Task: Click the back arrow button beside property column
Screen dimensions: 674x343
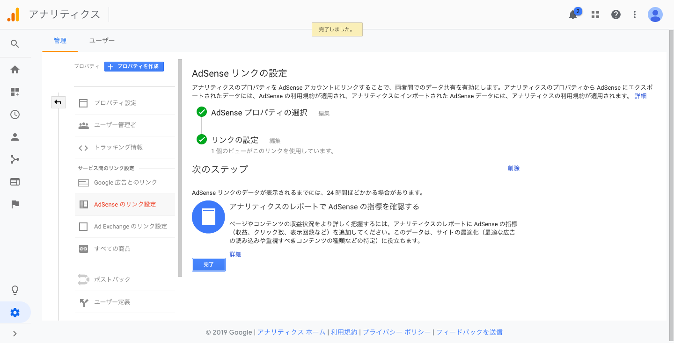Action: (58, 102)
